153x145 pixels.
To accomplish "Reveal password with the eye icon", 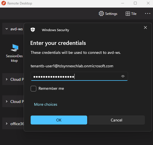I will 123,76.
